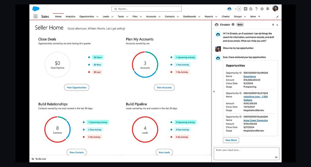311x167 pixels.
Task: Open the global actions plus icon
Action: point(246,9)
